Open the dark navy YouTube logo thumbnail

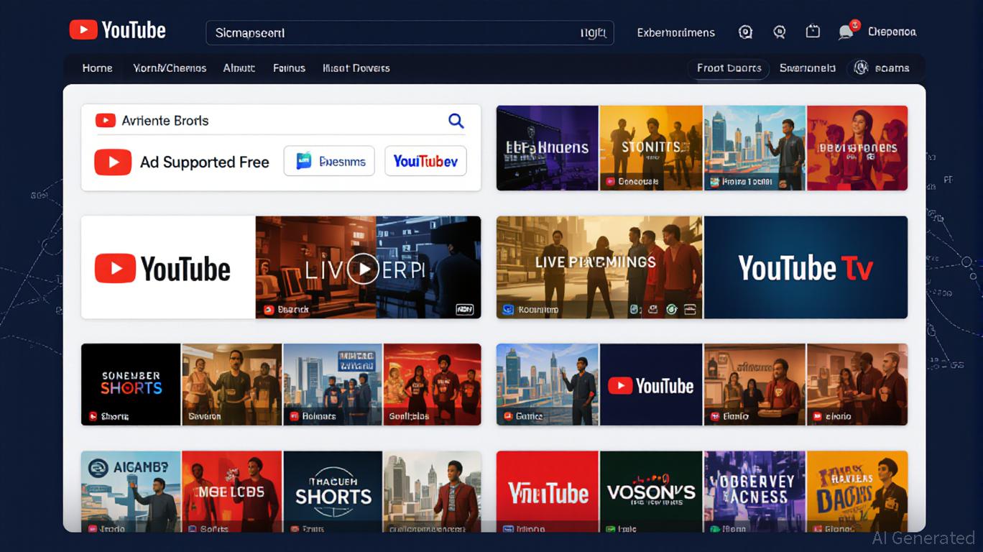652,384
